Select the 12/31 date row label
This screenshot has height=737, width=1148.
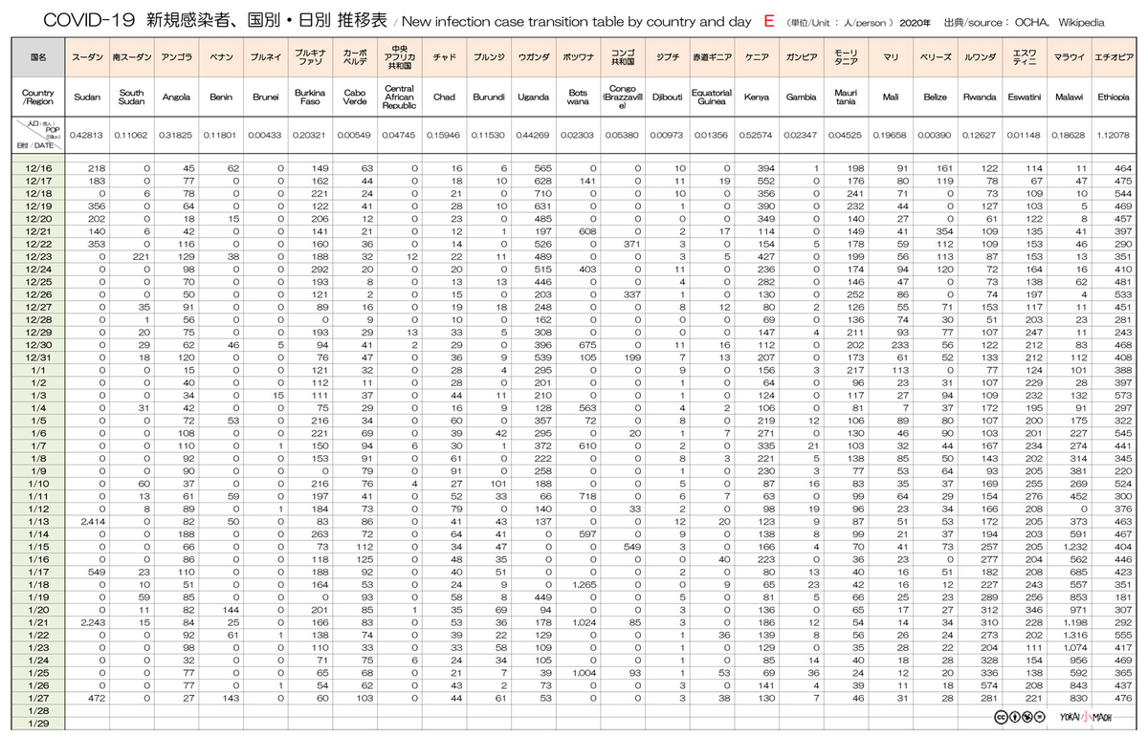[x=37, y=357]
